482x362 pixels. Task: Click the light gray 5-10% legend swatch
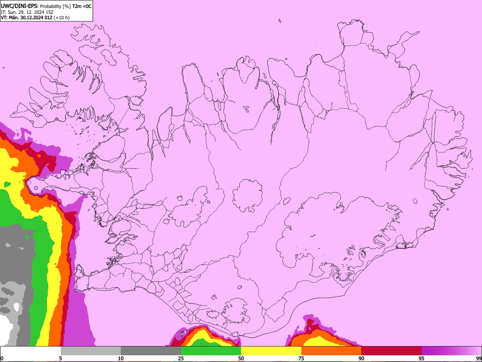[91, 351]
